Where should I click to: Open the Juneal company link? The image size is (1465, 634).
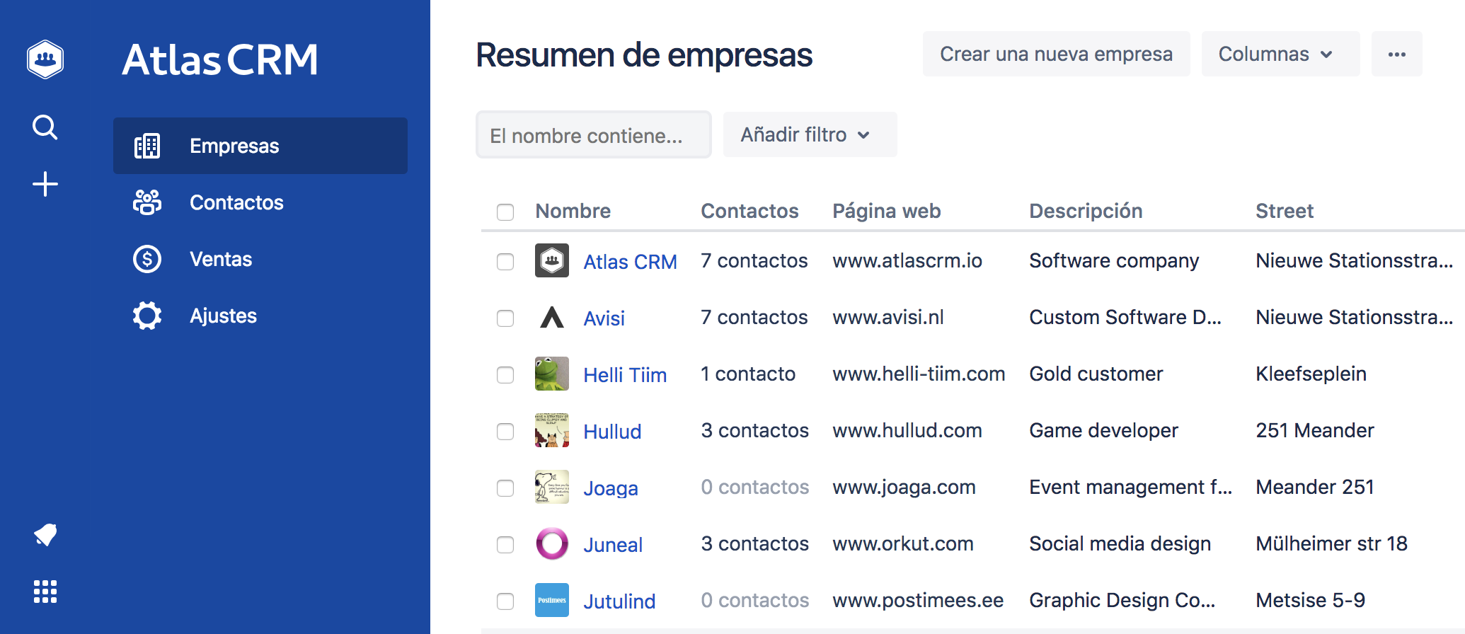(613, 545)
